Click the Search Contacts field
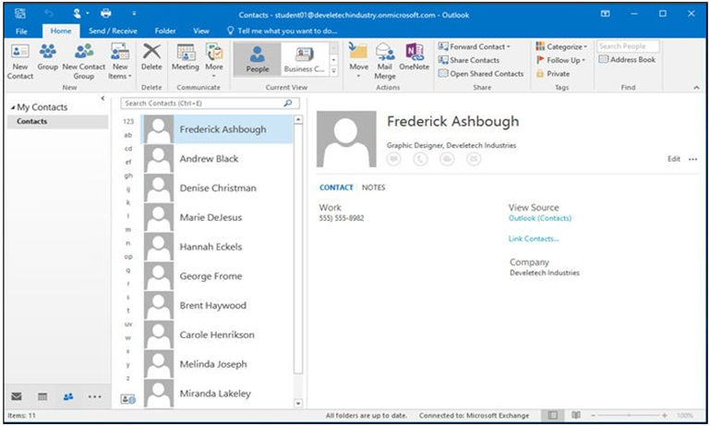This screenshot has height=426, width=710. tap(201, 103)
